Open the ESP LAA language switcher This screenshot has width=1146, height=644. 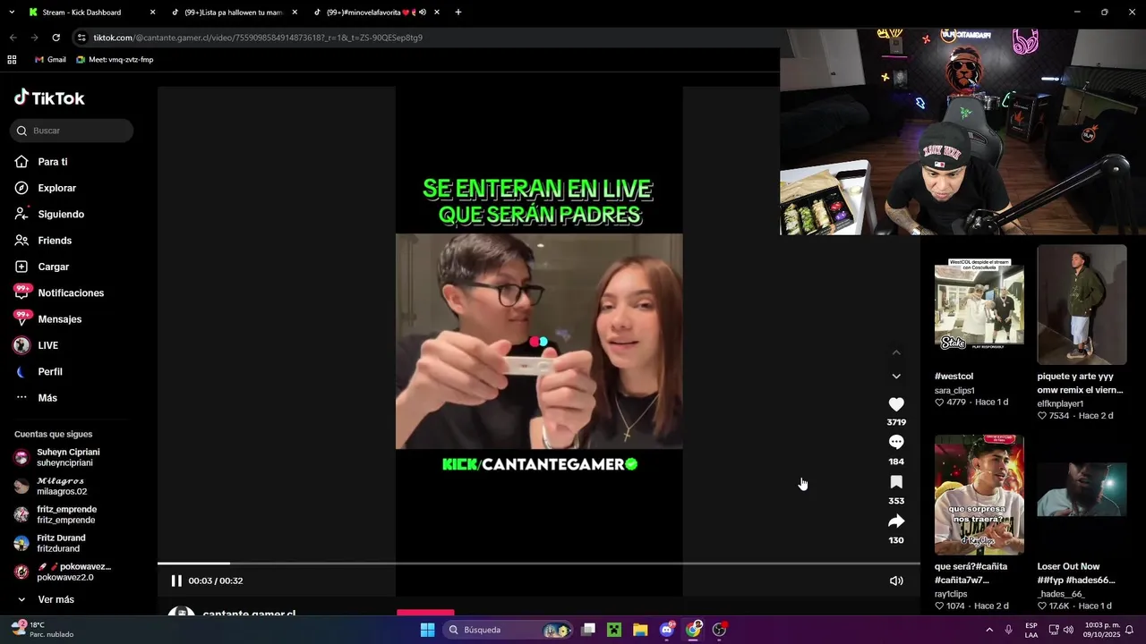(1031, 630)
